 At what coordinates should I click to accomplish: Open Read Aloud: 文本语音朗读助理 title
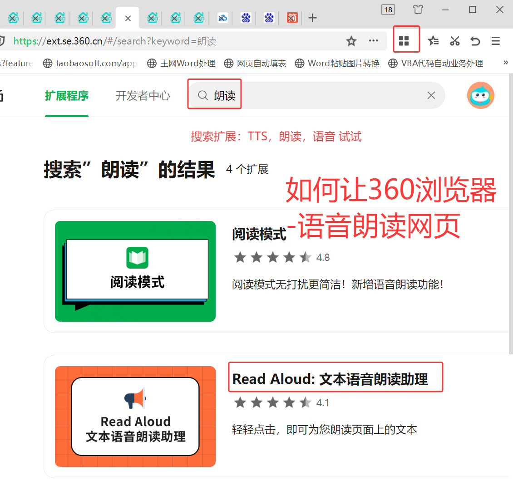pyautogui.click(x=330, y=379)
